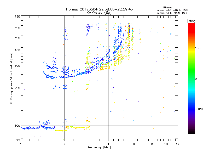Image resolution: width=209 pixels, height=157 pixels.
Task: Click the x-axis tick '6'
Action: tap(134, 144)
